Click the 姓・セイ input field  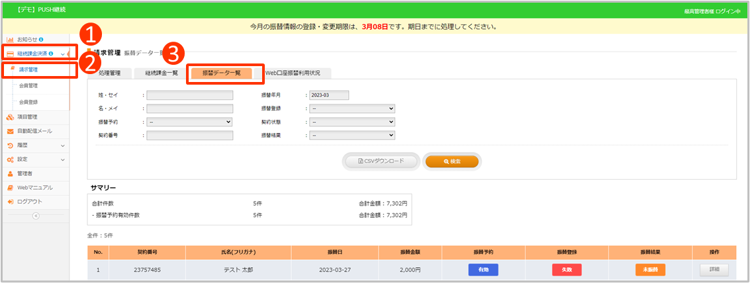pos(189,95)
